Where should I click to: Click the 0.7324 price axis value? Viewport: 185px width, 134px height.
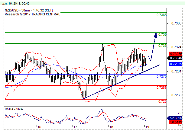(x=176, y=47)
